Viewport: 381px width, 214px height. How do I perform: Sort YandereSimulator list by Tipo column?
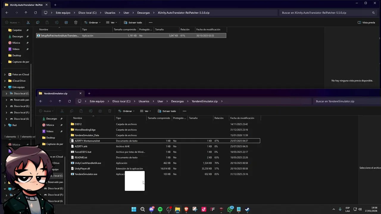point(130,118)
